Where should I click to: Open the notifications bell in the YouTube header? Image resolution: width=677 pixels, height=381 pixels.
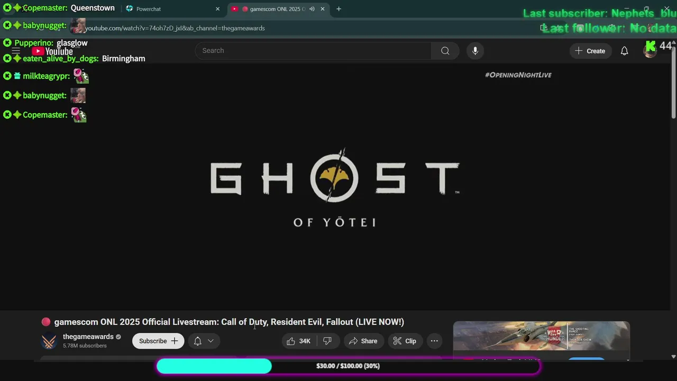(x=624, y=51)
